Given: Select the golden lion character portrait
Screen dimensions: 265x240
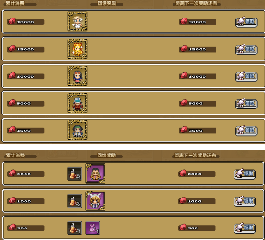Looking at the screenshot, I should click(77, 49).
